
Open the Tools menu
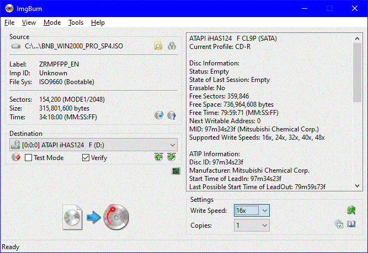[76, 23]
